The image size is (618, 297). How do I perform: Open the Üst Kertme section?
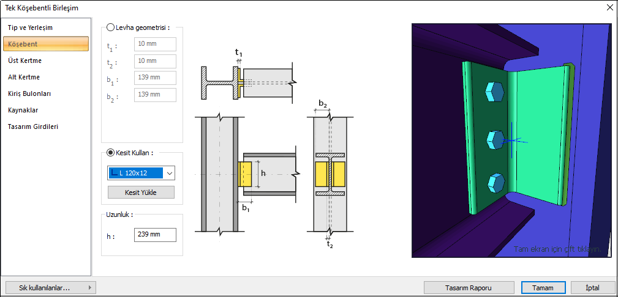[25, 61]
